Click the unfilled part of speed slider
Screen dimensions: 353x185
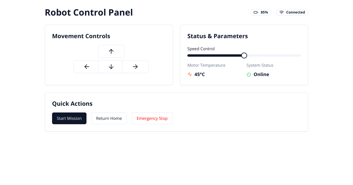coord(274,55)
